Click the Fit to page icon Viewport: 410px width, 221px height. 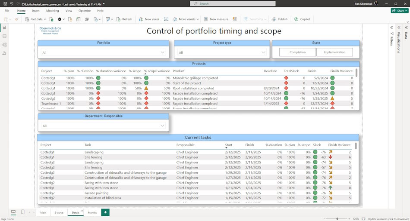point(363,219)
